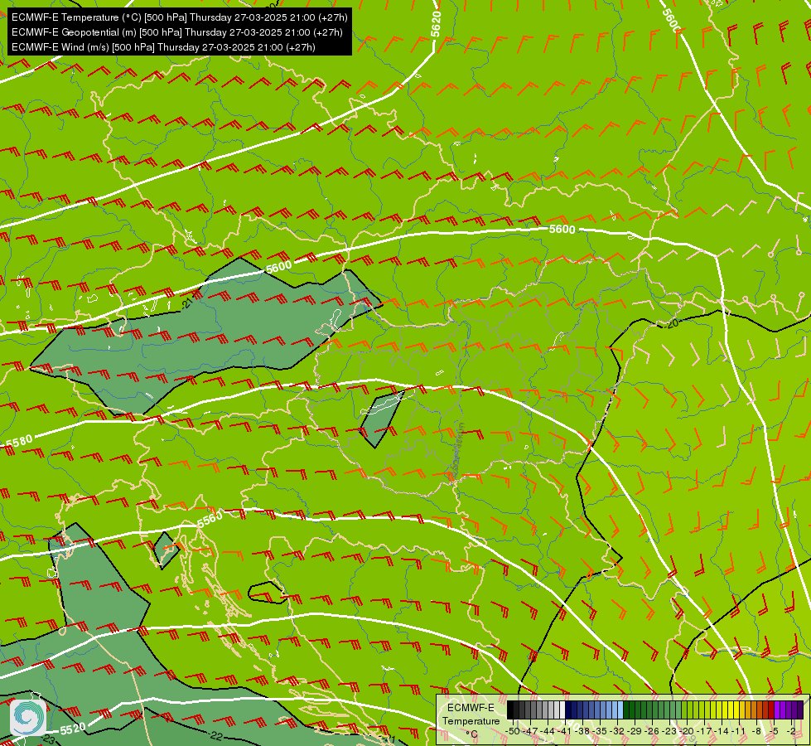The height and width of the screenshot is (746, 811).
Task: Click the -41 legend tick value
Action: 564,731
